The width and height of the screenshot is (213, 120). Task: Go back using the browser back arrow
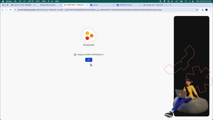click(x=3, y=10)
